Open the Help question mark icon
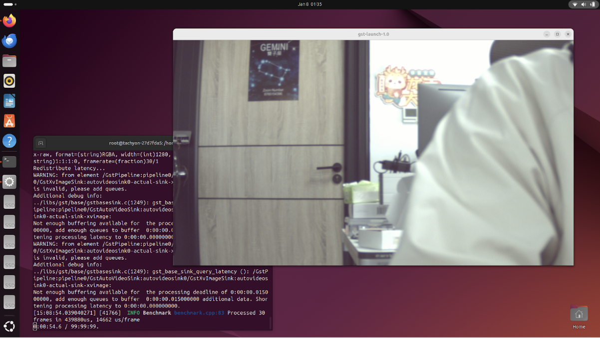600x338 pixels. click(9, 141)
